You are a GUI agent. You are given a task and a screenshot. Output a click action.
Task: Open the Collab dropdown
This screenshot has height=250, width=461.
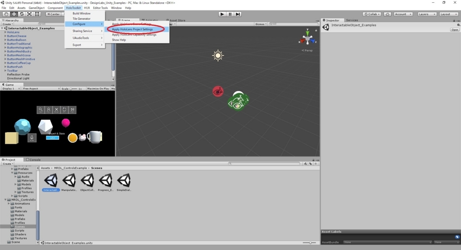[372, 14]
